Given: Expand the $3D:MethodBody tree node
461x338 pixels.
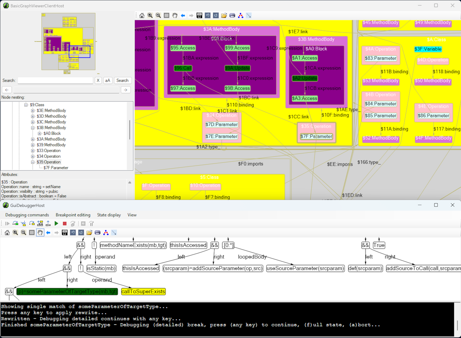Looking at the screenshot, I should pyautogui.click(x=33, y=116).
